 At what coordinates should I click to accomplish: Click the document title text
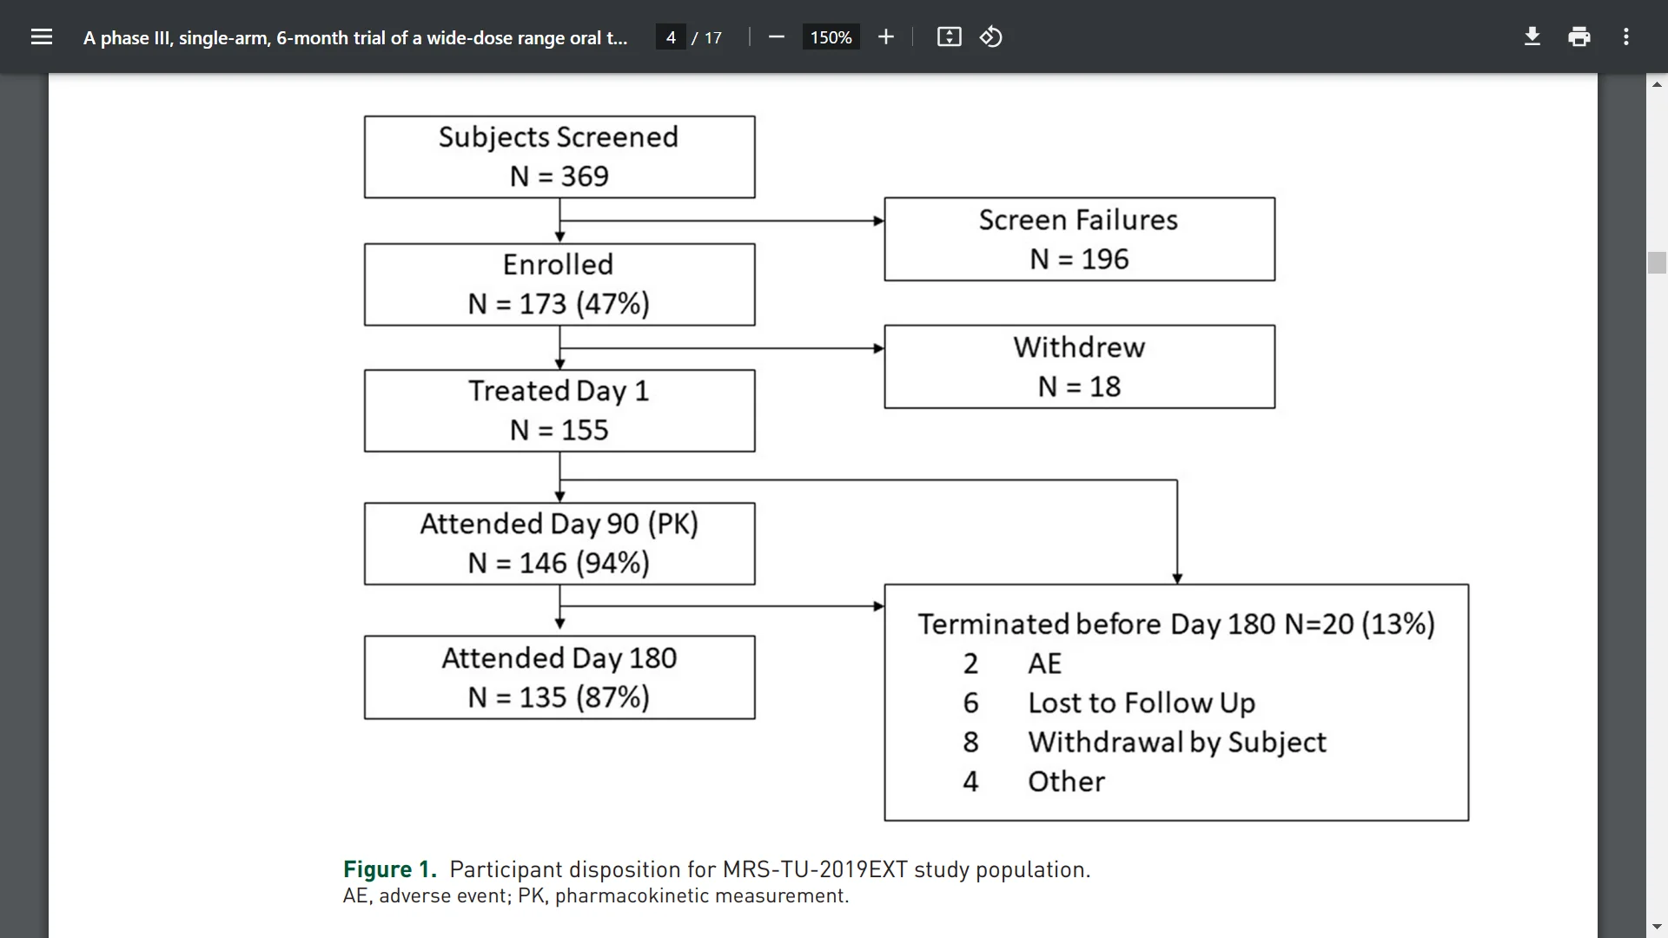354,37
